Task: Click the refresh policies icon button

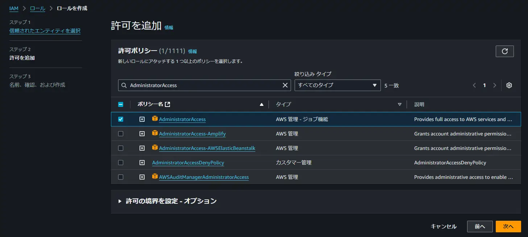Action: point(504,51)
